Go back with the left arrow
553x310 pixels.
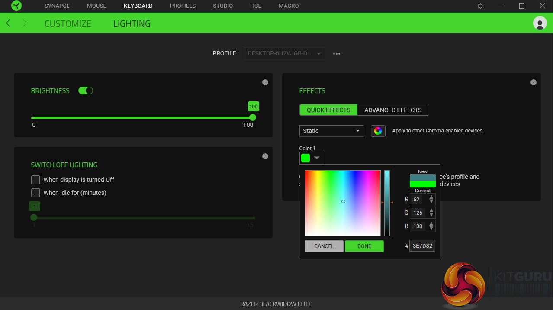(9, 23)
